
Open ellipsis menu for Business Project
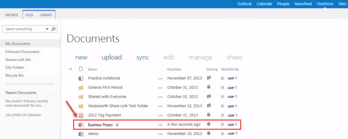160,125
